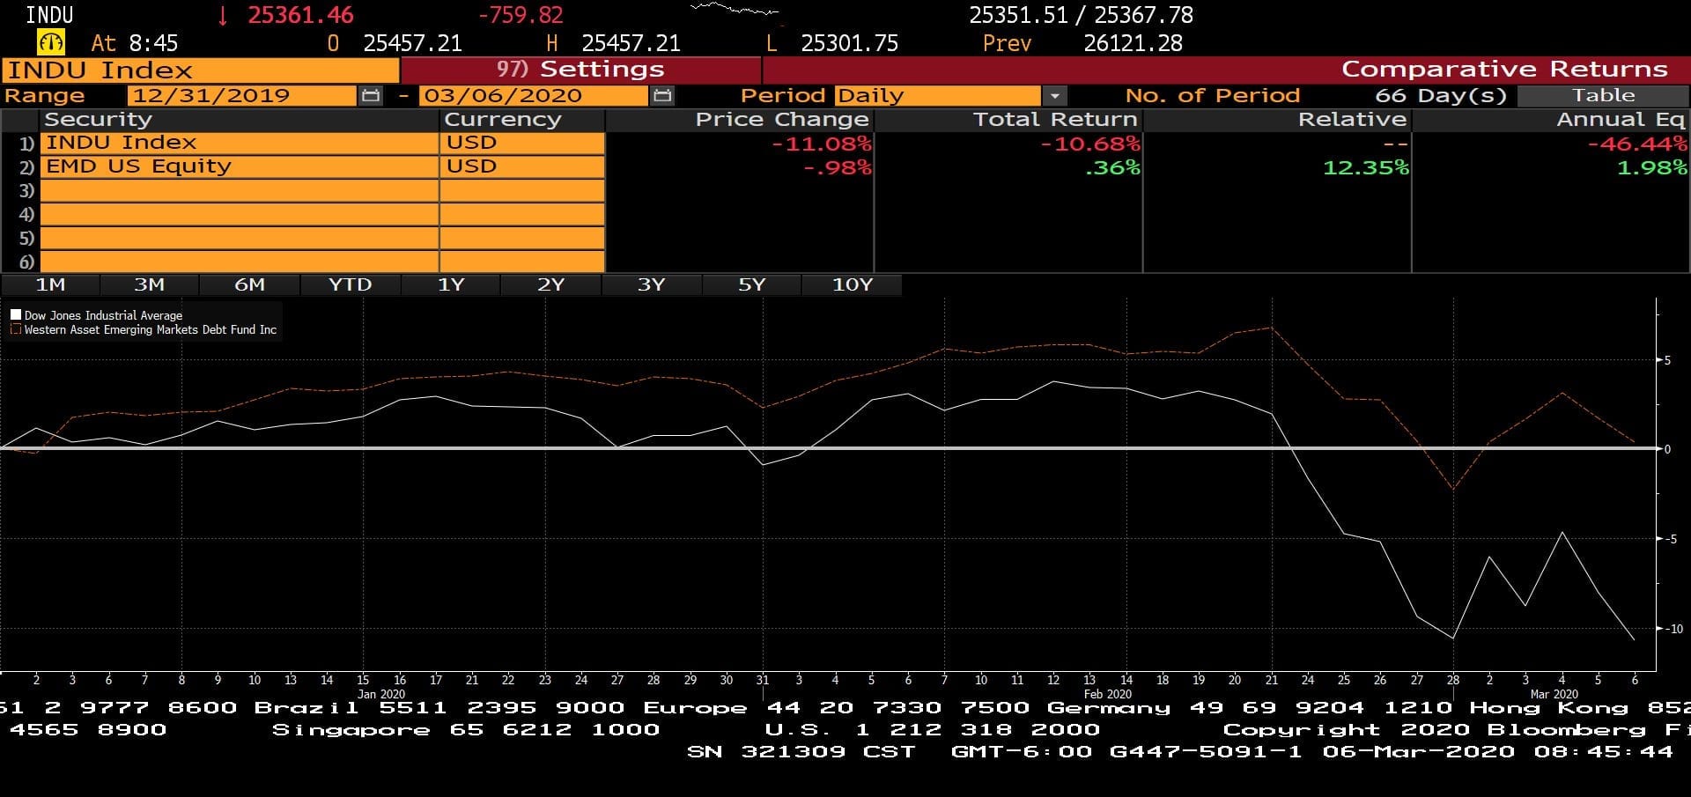Open the end date calendar picker
This screenshot has height=797, width=1691.
662,95
